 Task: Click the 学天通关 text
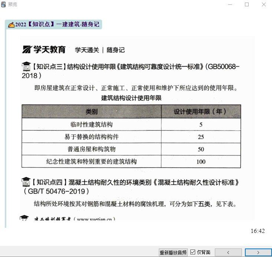(87, 50)
